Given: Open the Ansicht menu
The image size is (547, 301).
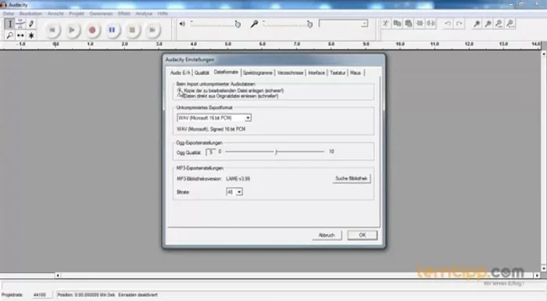Looking at the screenshot, I should (55, 13).
